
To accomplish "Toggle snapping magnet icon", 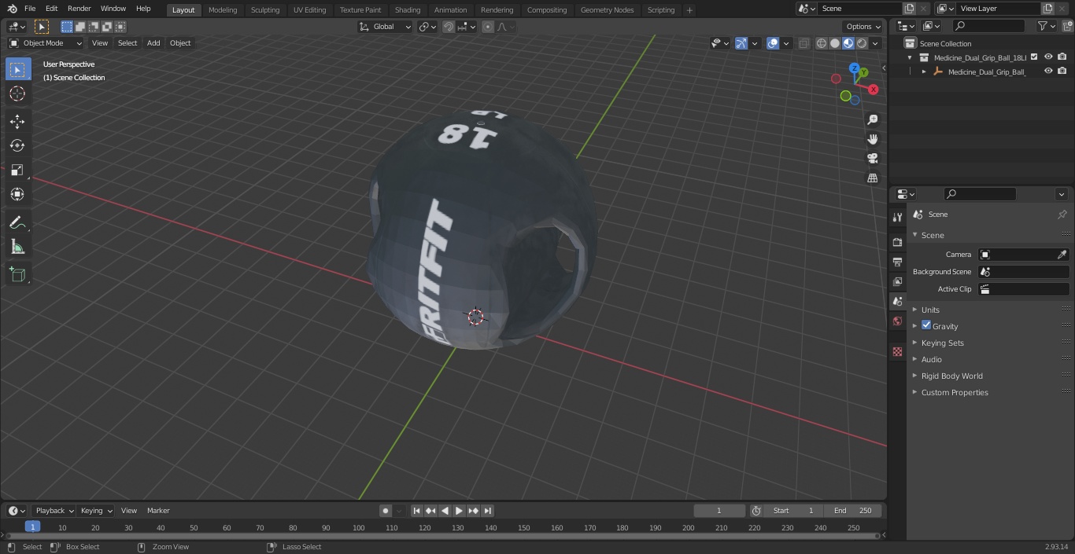I will point(448,27).
